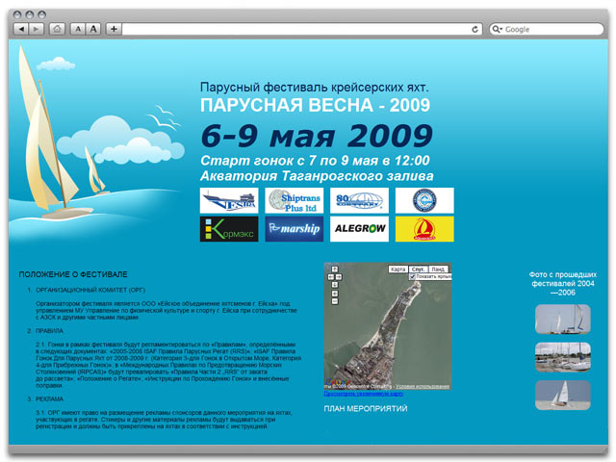Screen dimensions: 616x462
Task: Pan the map left with the arrow
Action: (x=331, y=277)
